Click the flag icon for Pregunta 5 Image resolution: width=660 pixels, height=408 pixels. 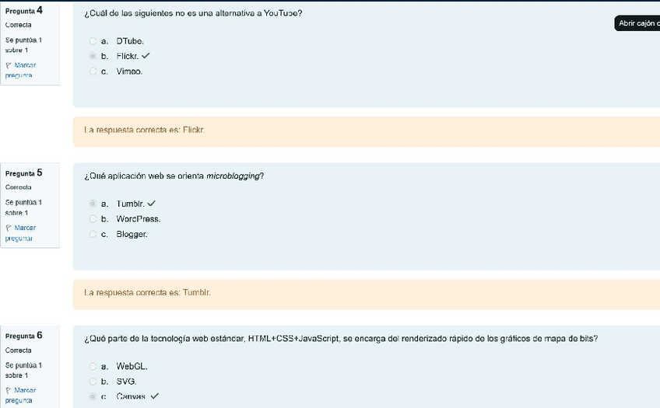(x=9, y=228)
